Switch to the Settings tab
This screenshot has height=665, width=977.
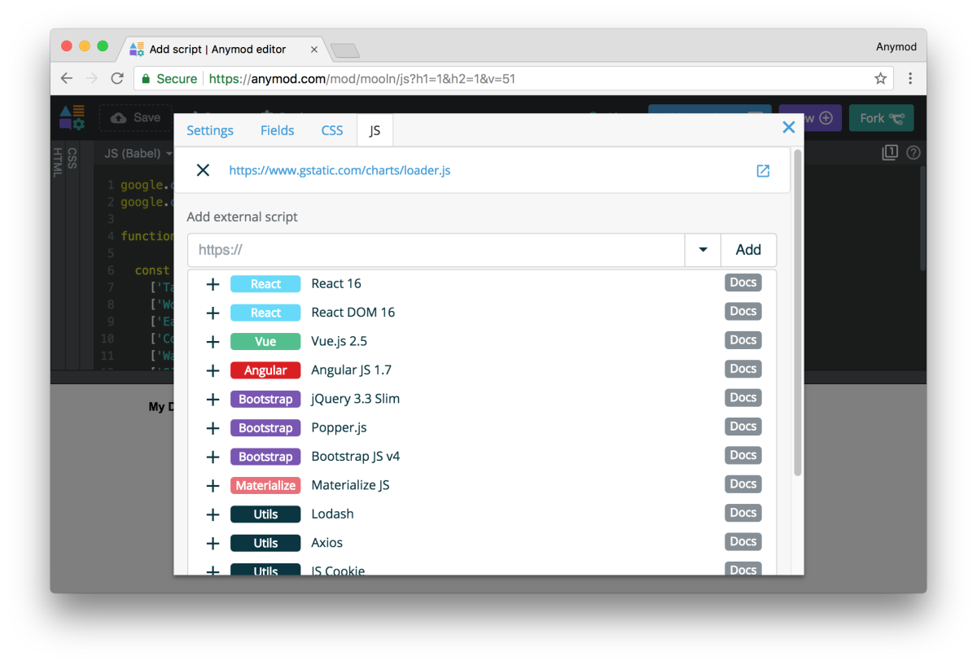[x=210, y=130]
